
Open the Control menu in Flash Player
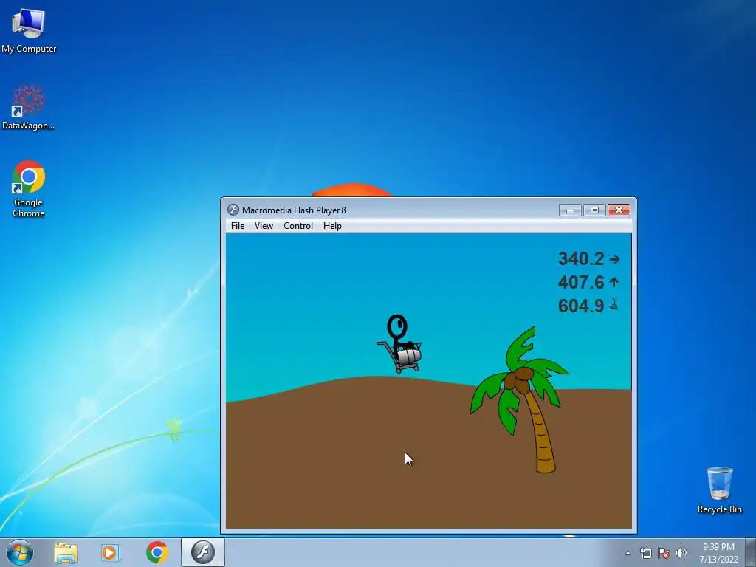point(298,226)
